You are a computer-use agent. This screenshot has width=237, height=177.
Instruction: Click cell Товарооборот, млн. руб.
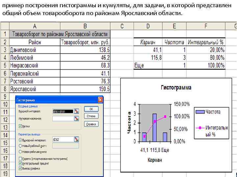click(85, 42)
